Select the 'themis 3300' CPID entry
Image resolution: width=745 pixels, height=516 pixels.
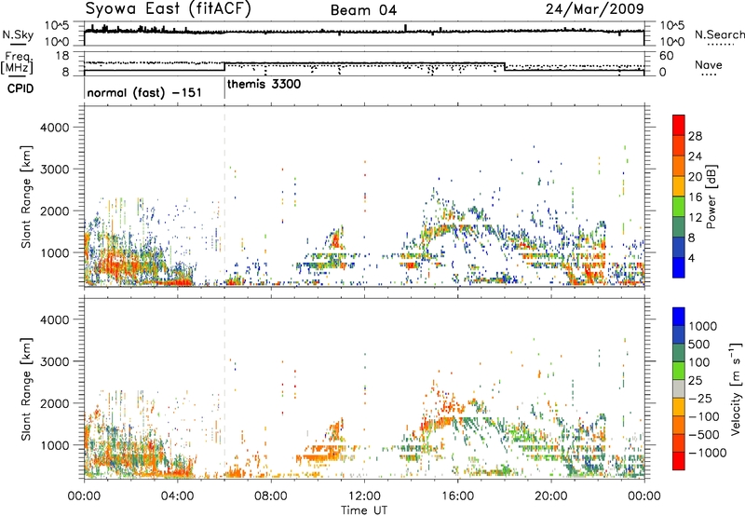point(264,85)
